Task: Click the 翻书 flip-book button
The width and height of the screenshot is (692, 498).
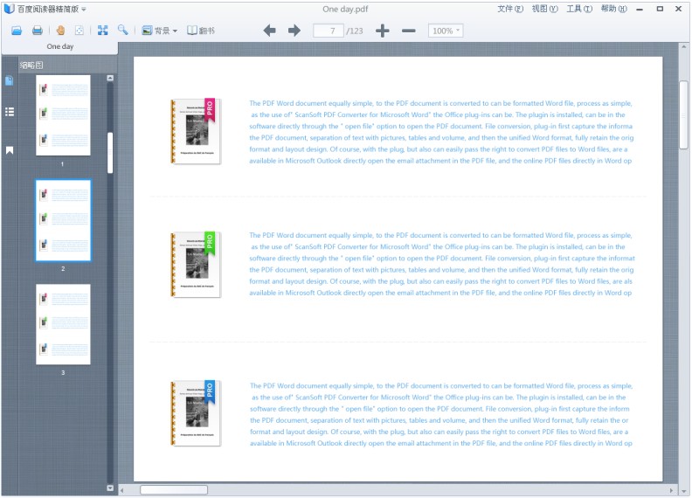Action: [201, 31]
